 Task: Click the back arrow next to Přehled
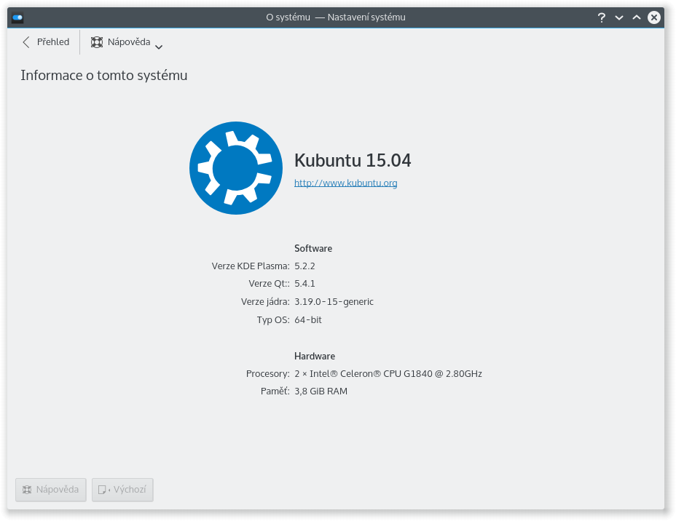click(x=26, y=41)
